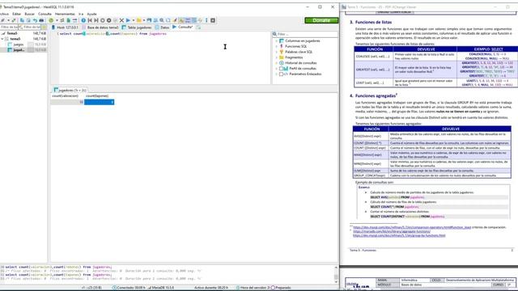Open dropdown arrow next to green Refresh icon
The image size is (518, 291).
click(x=57, y=20)
